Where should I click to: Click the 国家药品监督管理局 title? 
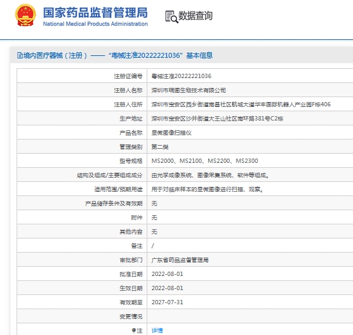point(95,12)
